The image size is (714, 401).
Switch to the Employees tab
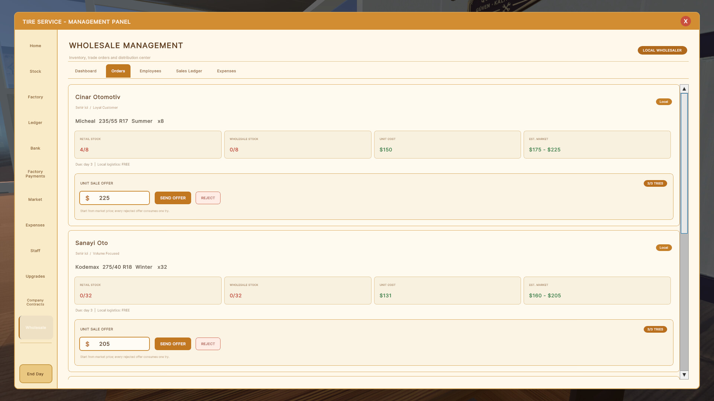pyautogui.click(x=150, y=71)
